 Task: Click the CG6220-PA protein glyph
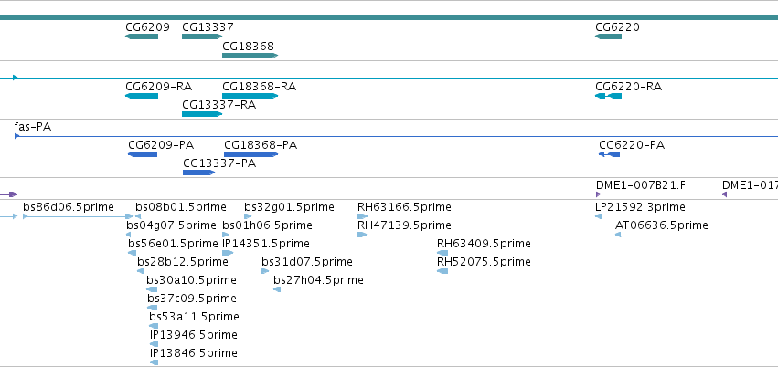click(x=609, y=154)
